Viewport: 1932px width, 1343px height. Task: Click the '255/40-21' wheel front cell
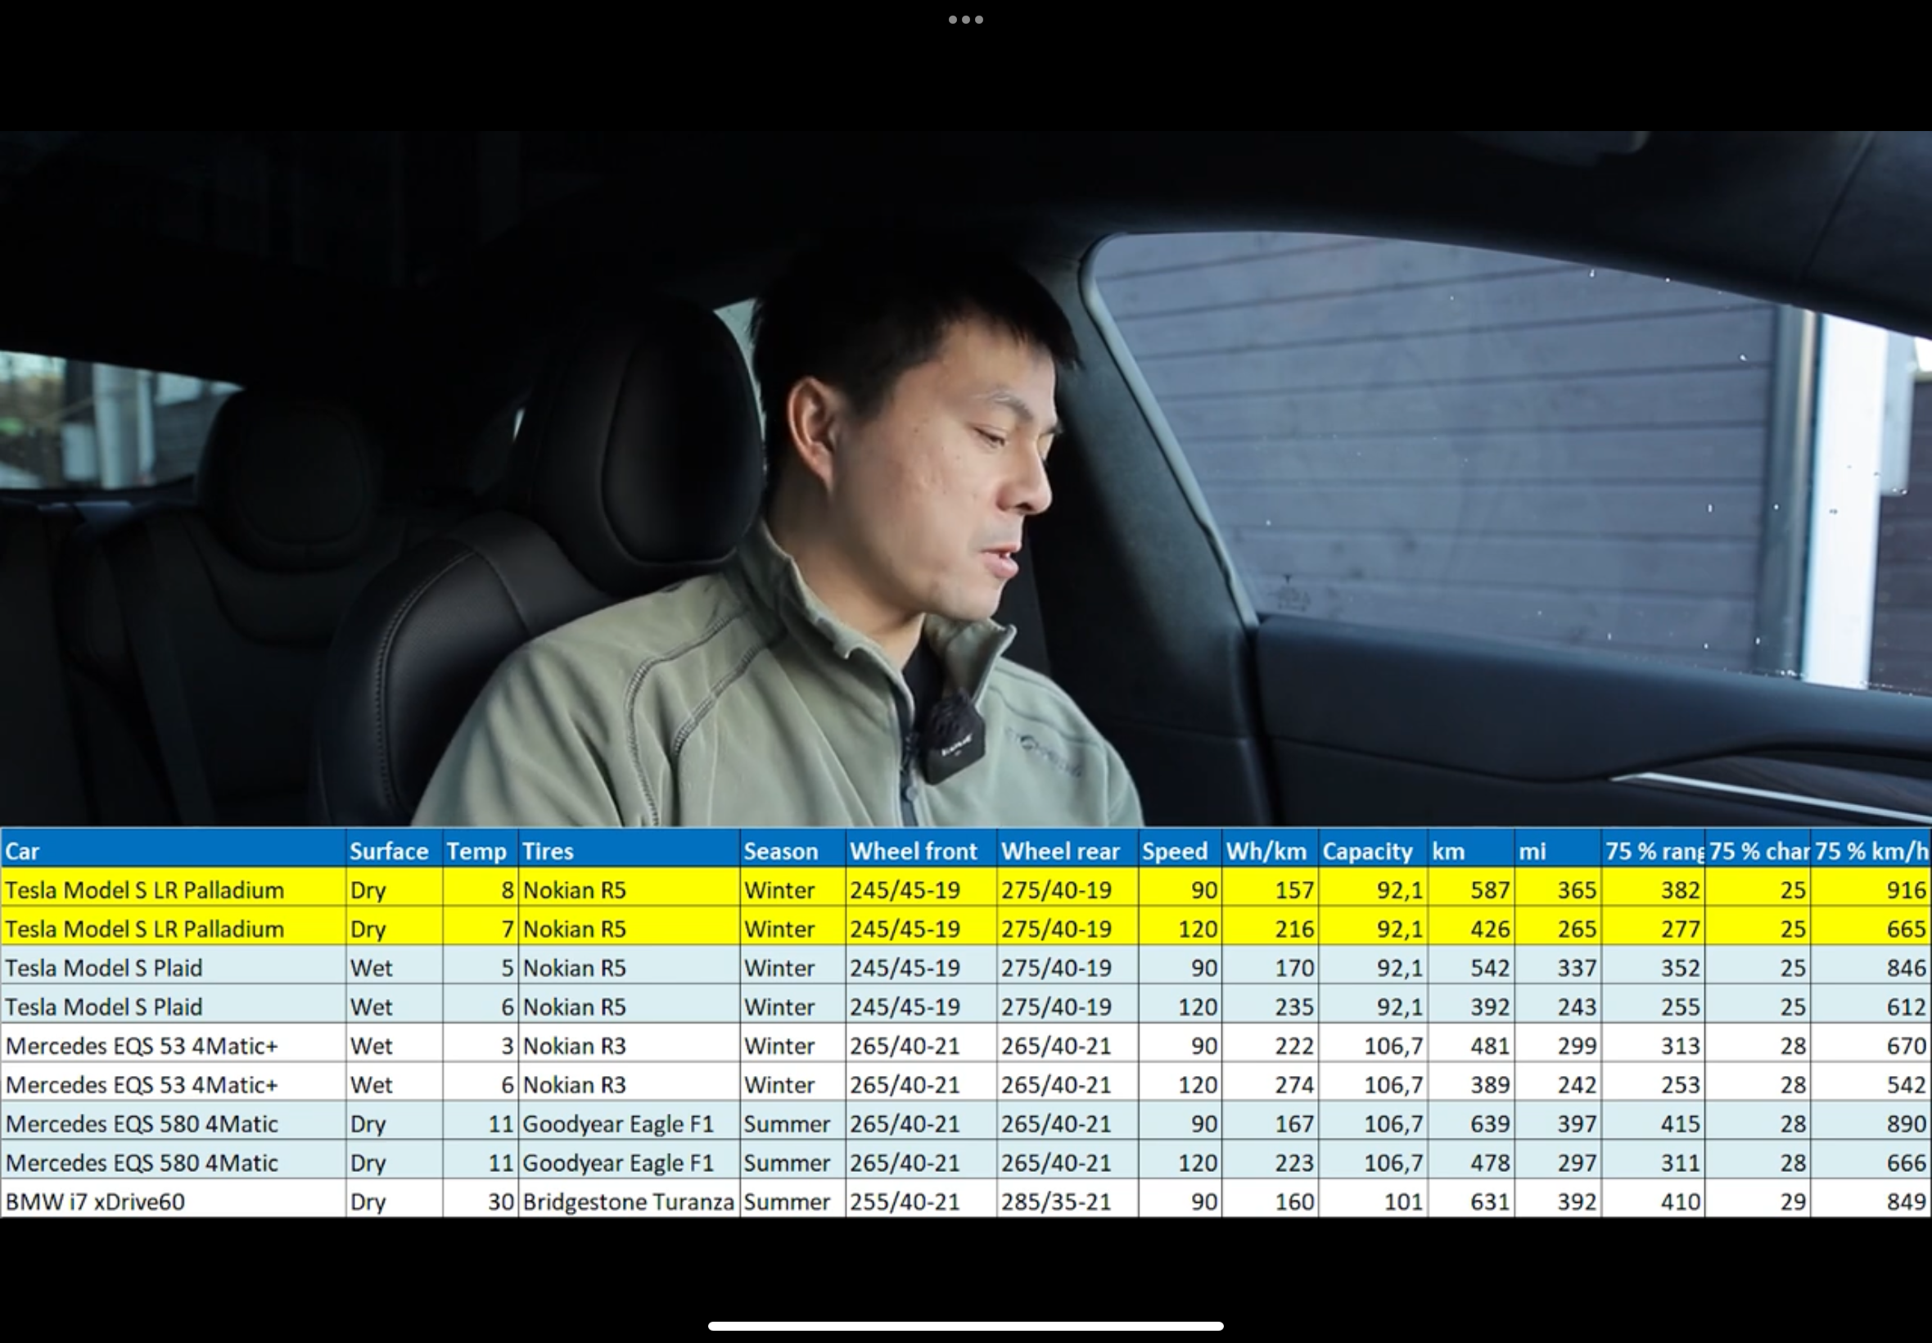(921, 1200)
